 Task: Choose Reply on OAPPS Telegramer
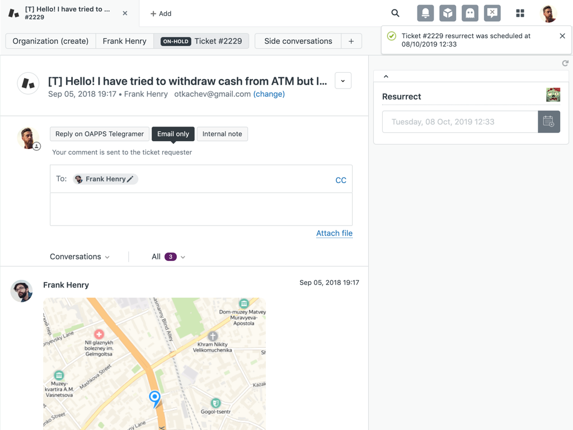pos(100,134)
